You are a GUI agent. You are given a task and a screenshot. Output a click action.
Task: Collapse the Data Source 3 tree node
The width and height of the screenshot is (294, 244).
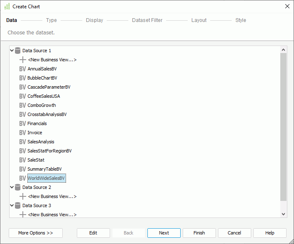tap(12, 205)
